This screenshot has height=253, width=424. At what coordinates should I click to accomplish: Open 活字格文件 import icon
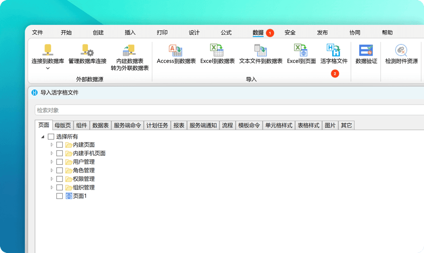click(x=333, y=50)
